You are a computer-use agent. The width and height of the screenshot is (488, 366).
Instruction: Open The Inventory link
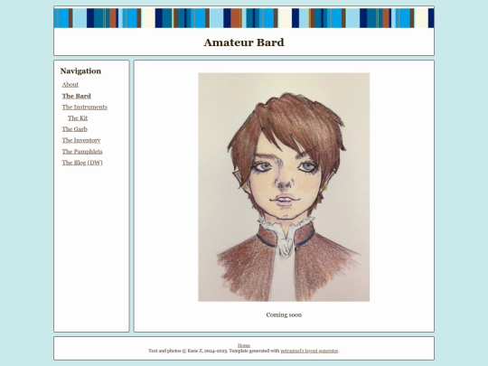point(81,140)
